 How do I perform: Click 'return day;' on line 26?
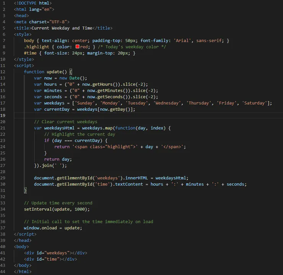pyautogui.click(x=58, y=159)
